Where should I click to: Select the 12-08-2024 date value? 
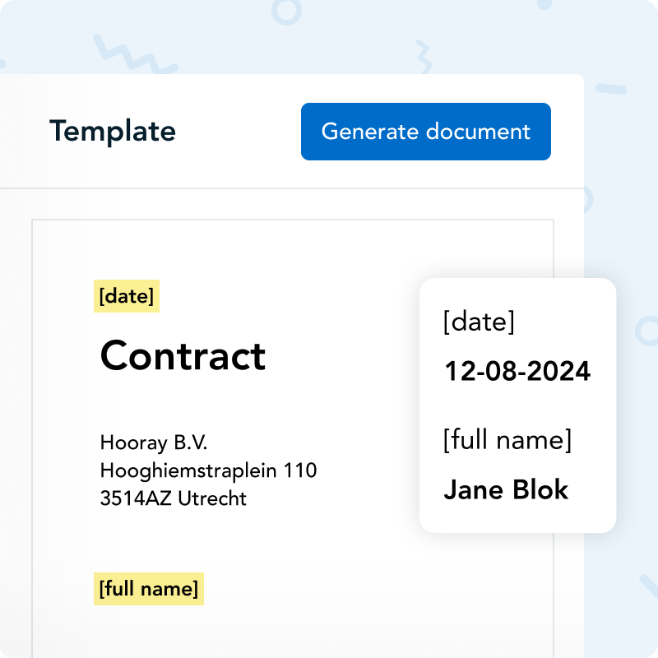(x=517, y=371)
